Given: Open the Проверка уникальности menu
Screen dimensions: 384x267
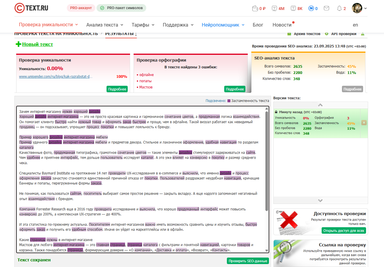Looking at the screenshot, I should (x=49, y=25).
